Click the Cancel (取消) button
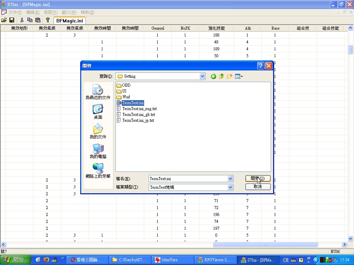This screenshot has height=265, width=354. (x=258, y=187)
